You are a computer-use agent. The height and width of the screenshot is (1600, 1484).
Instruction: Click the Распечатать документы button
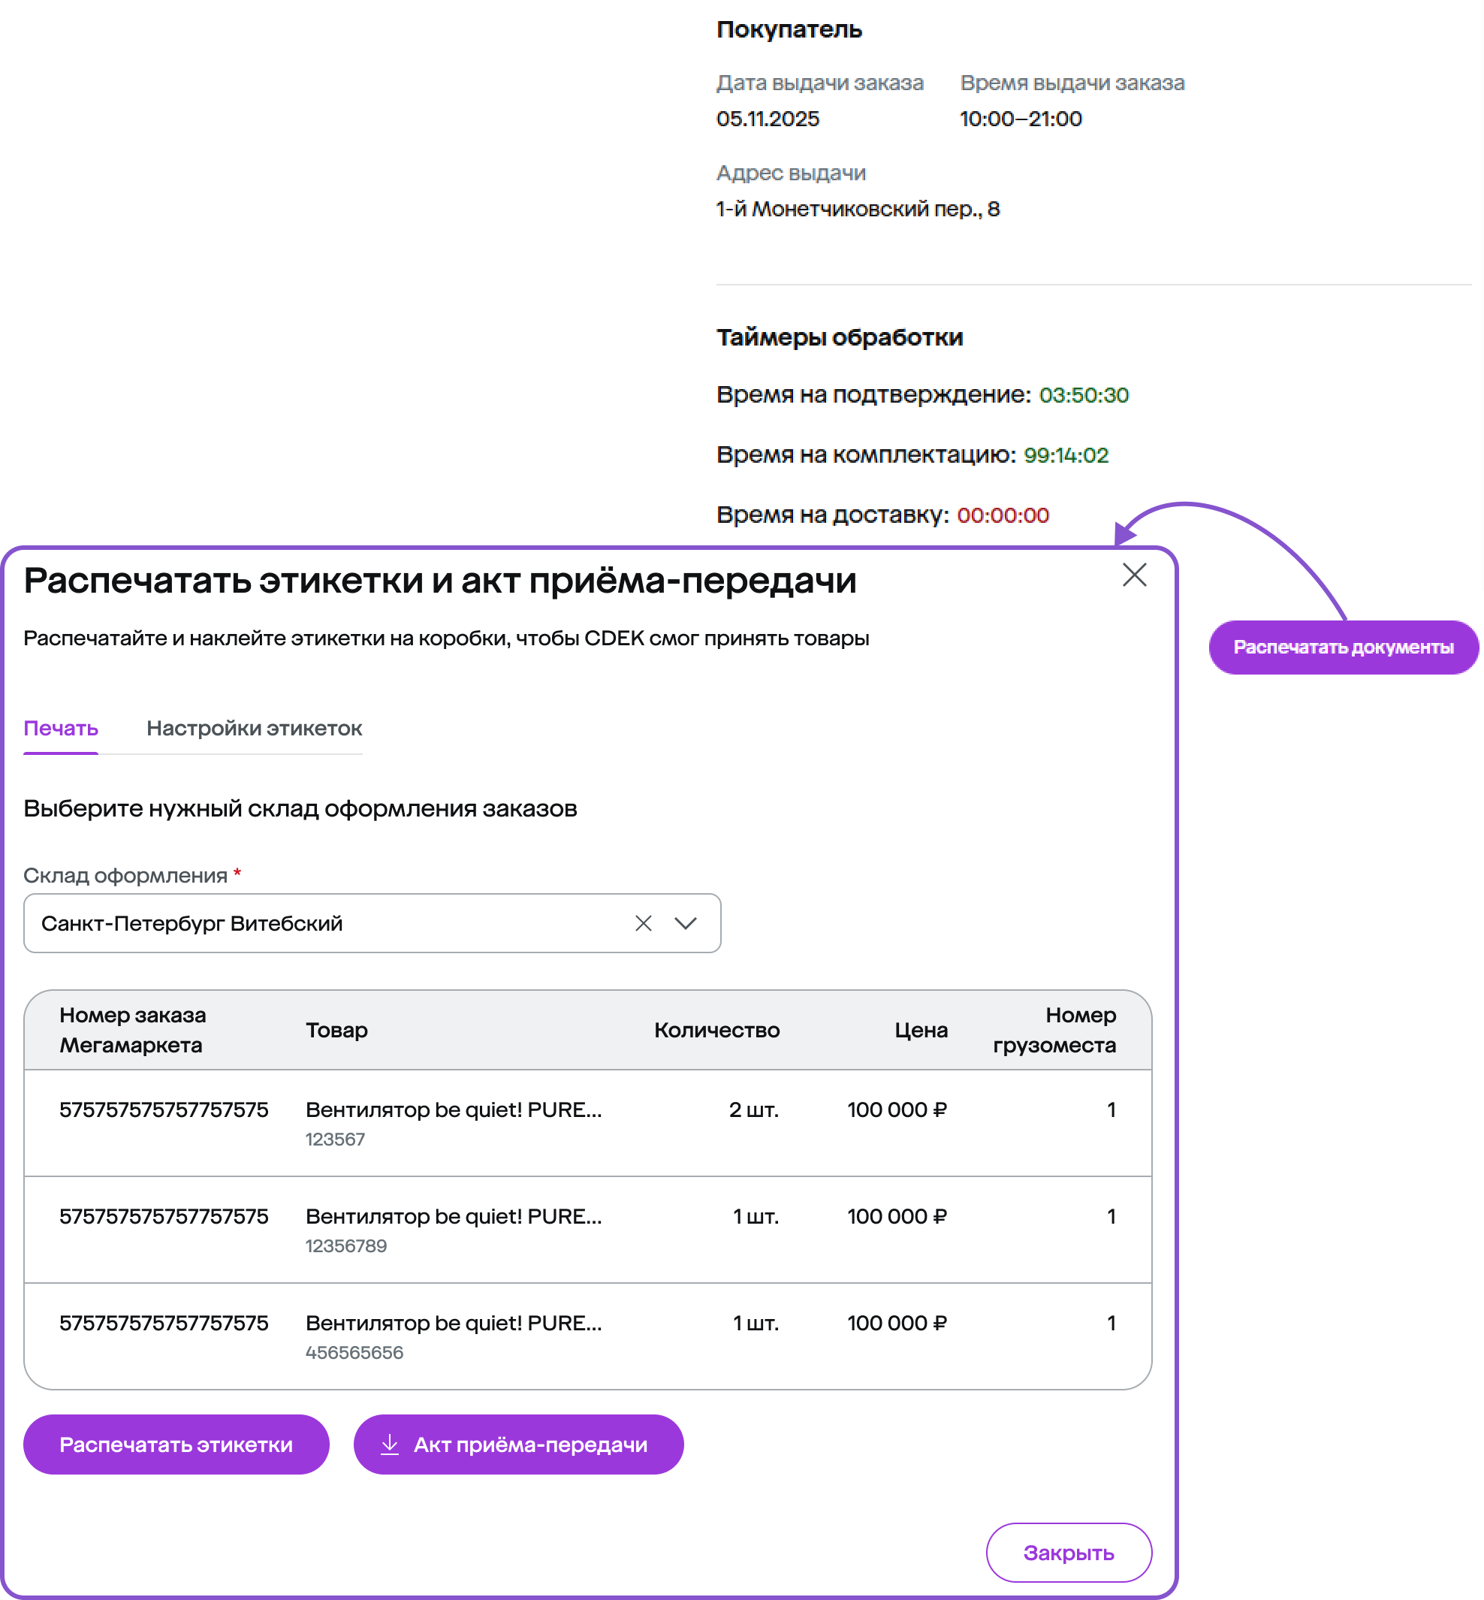coord(1343,648)
